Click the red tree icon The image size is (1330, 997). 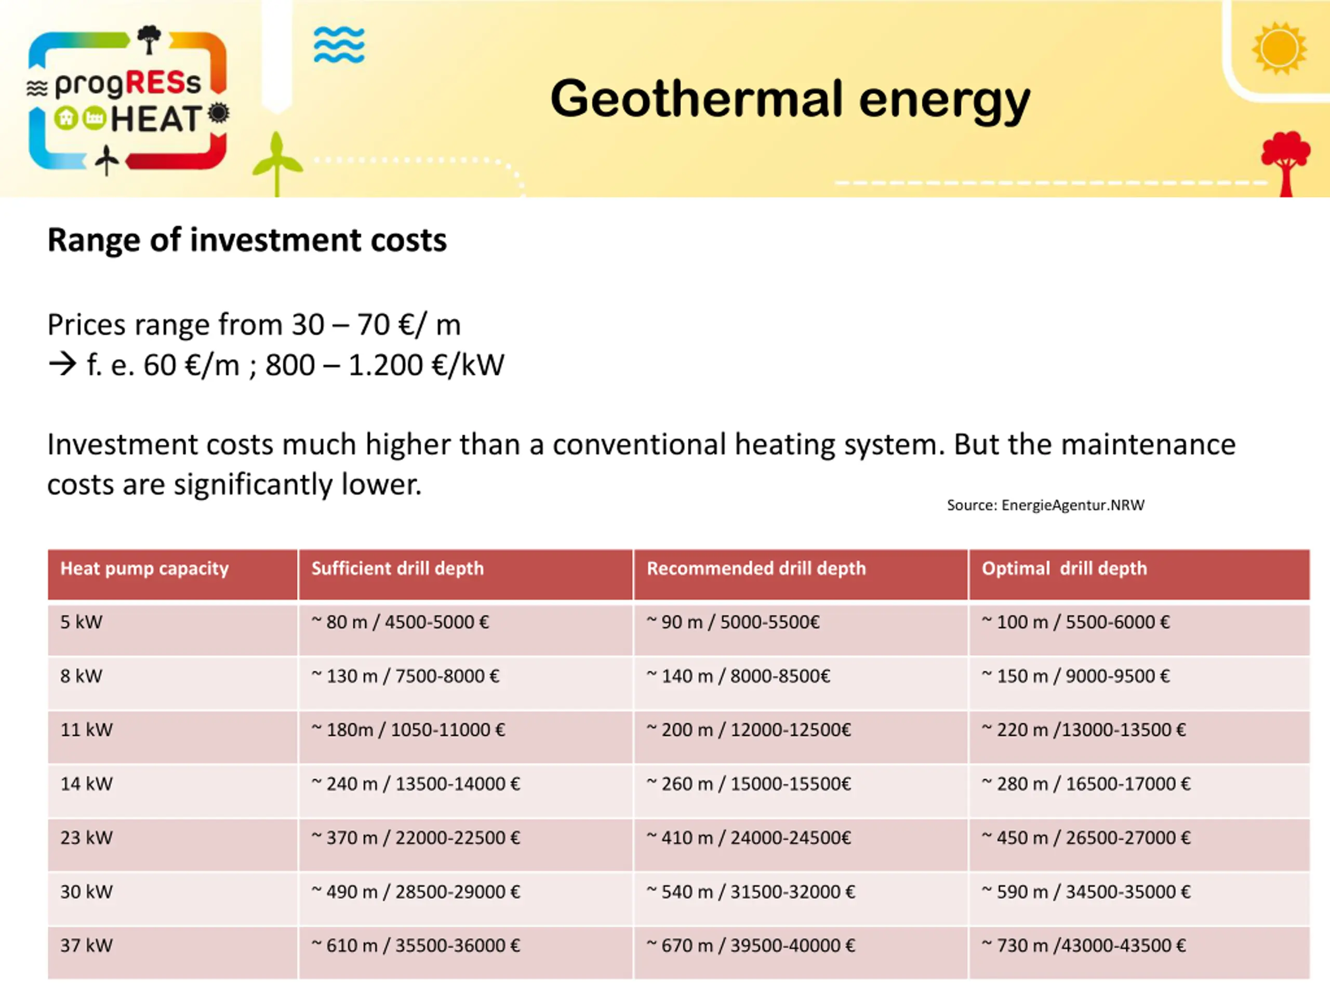(1286, 164)
